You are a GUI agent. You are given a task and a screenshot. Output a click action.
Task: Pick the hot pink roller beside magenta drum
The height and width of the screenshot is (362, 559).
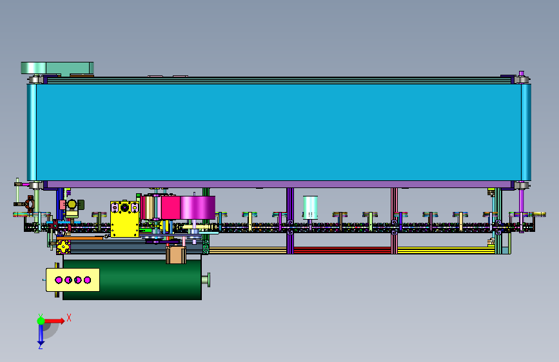point(170,207)
